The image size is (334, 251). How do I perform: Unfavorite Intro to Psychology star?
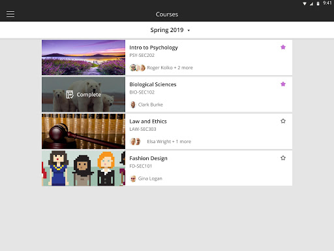pyautogui.click(x=283, y=47)
